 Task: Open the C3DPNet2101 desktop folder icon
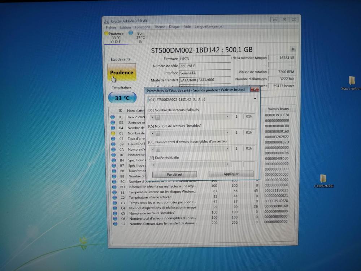(x=323, y=178)
